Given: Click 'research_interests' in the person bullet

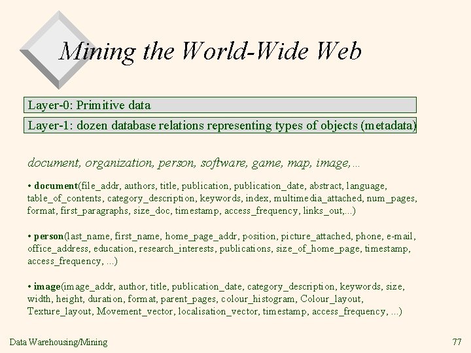Looking at the screenshot, I should click(176, 249).
